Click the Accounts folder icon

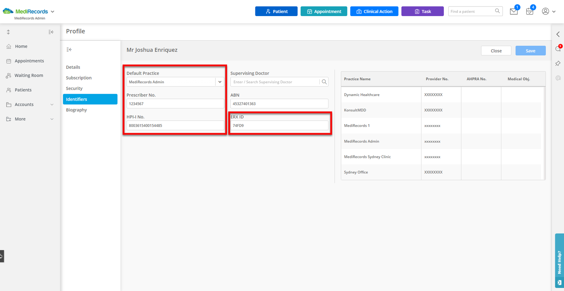9,104
